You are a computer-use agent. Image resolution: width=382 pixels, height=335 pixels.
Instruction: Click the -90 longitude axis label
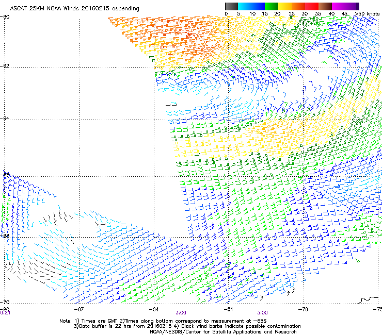point(5,309)
